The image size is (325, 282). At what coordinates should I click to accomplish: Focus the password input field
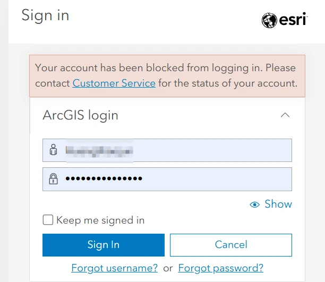[167, 179]
